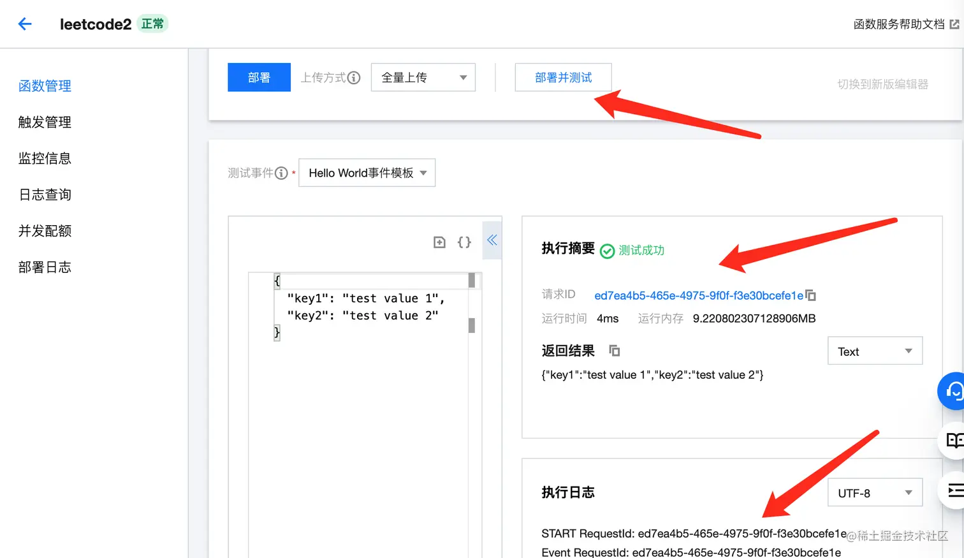This screenshot has width=964, height=558.
Task: Open 函数管理 in the sidebar
Action: [45, 86]
